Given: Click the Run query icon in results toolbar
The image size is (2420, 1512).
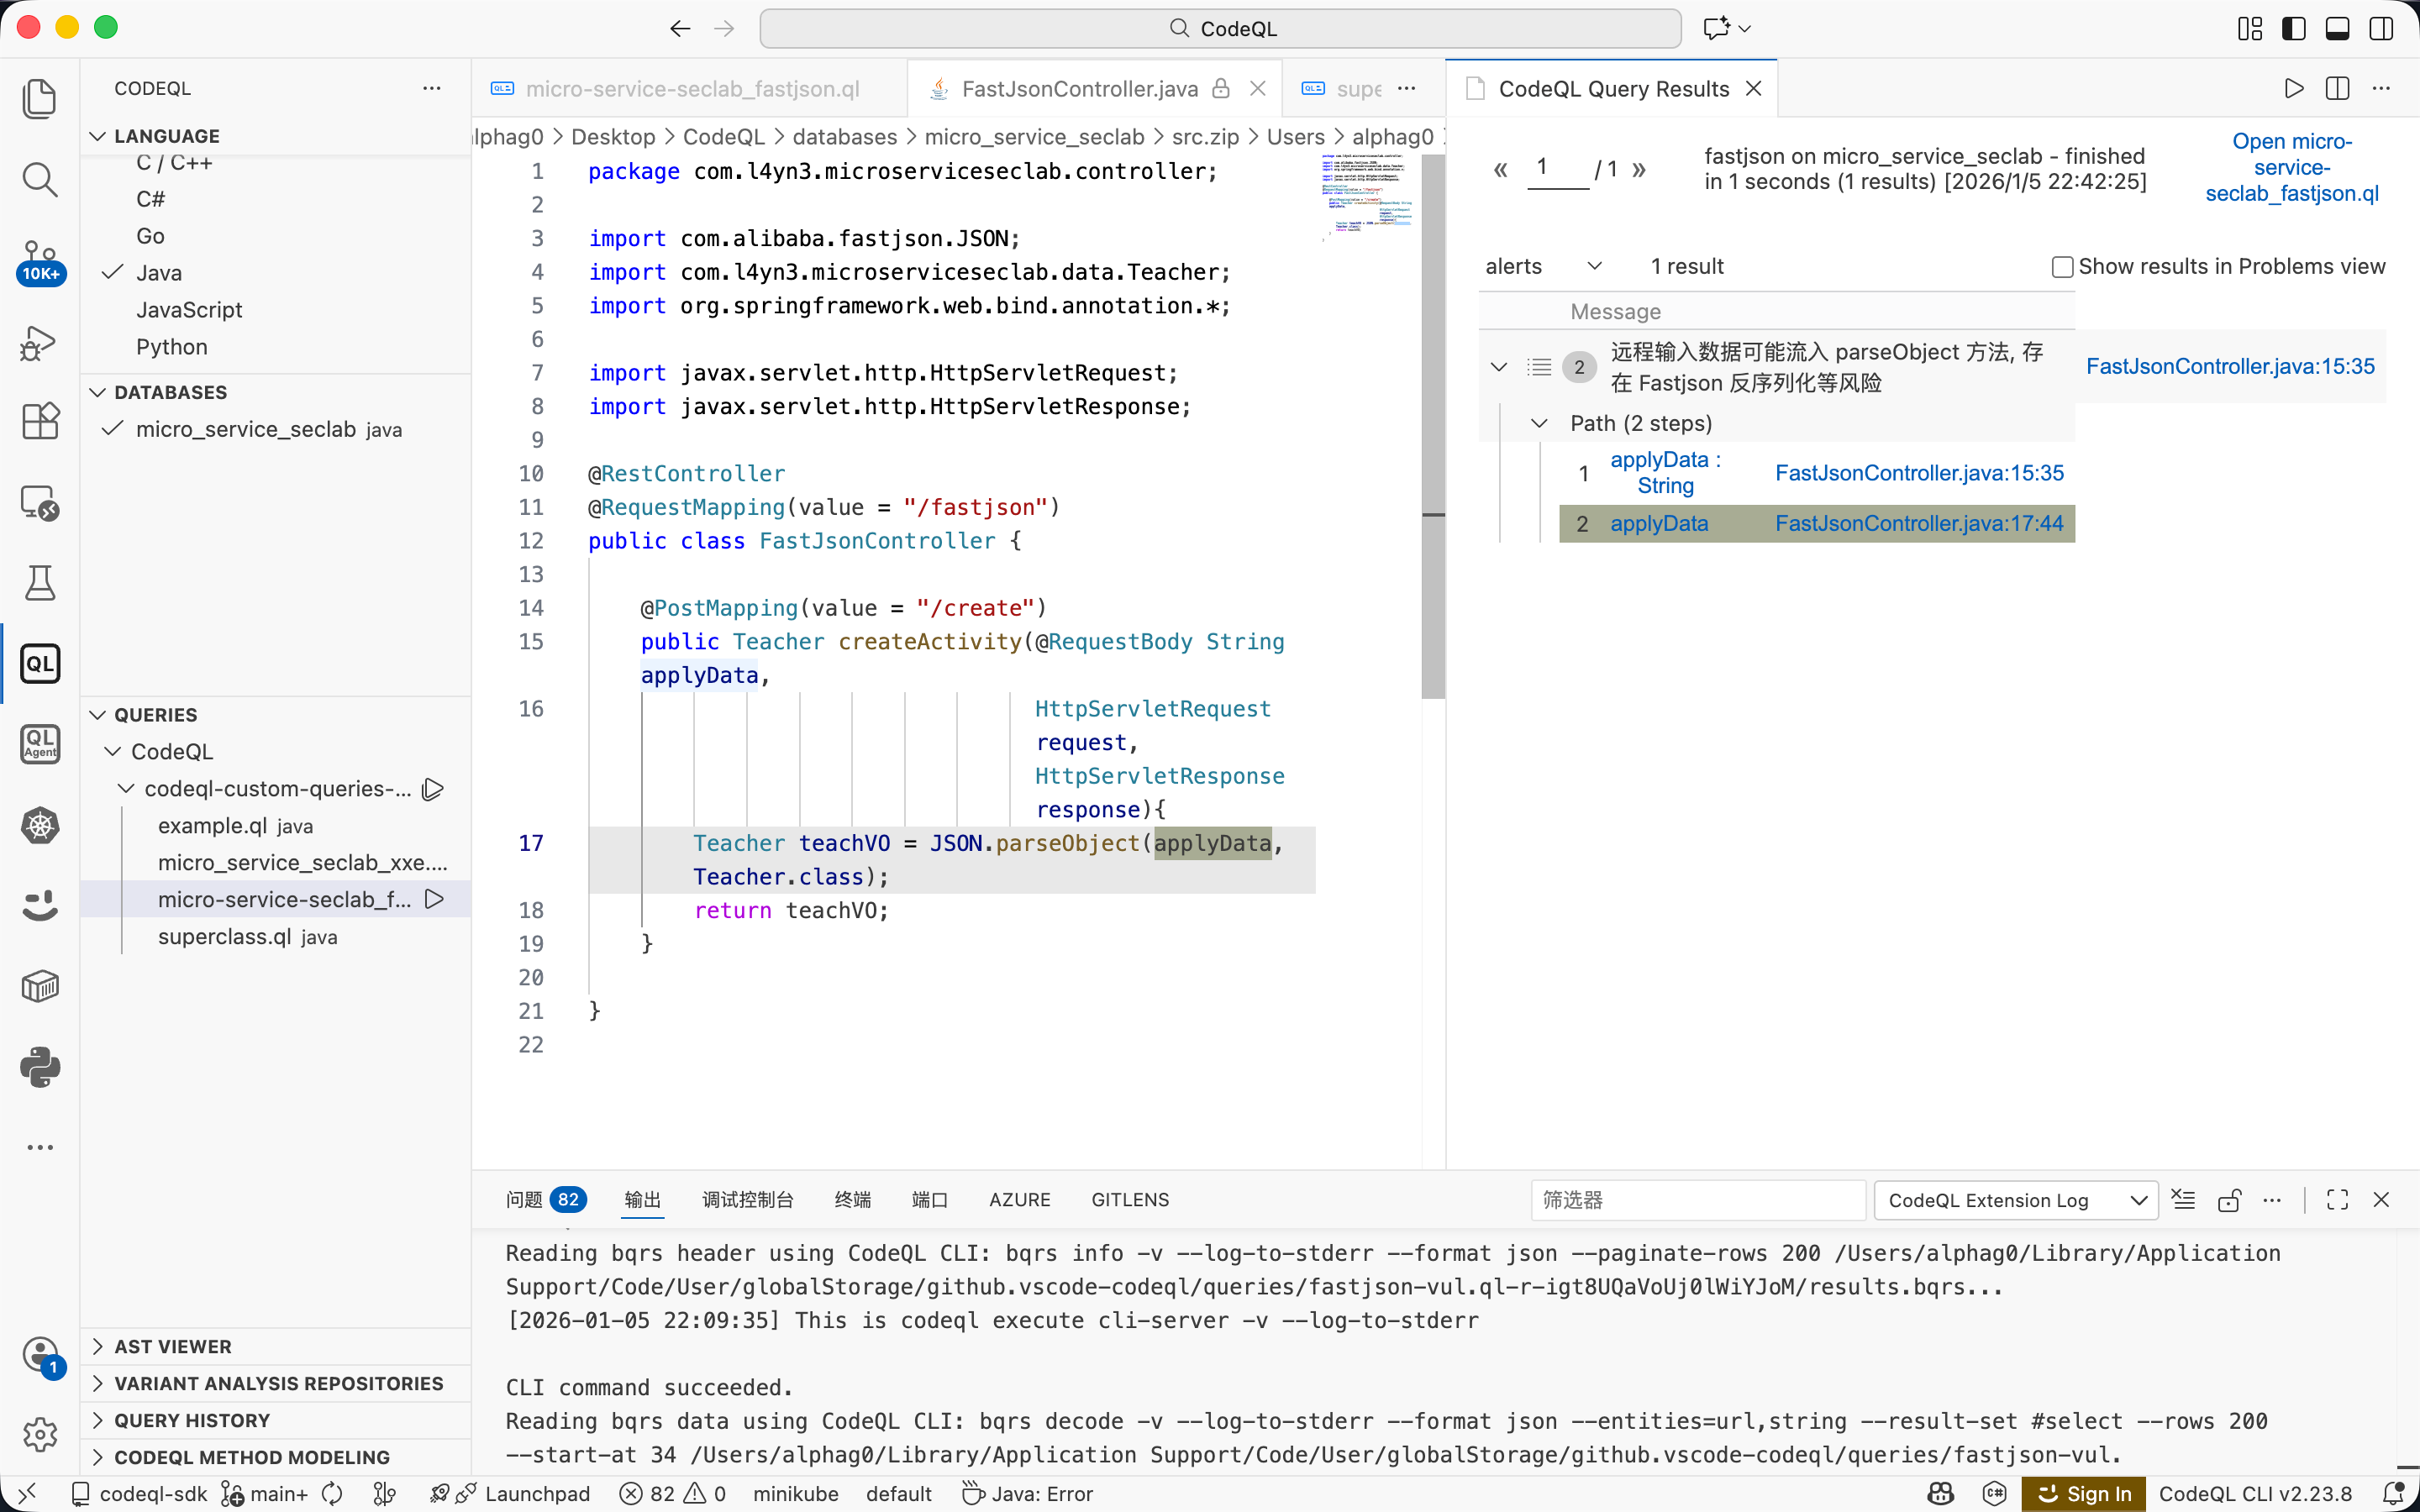Looking at the screenshot, I should point(2294,88).
